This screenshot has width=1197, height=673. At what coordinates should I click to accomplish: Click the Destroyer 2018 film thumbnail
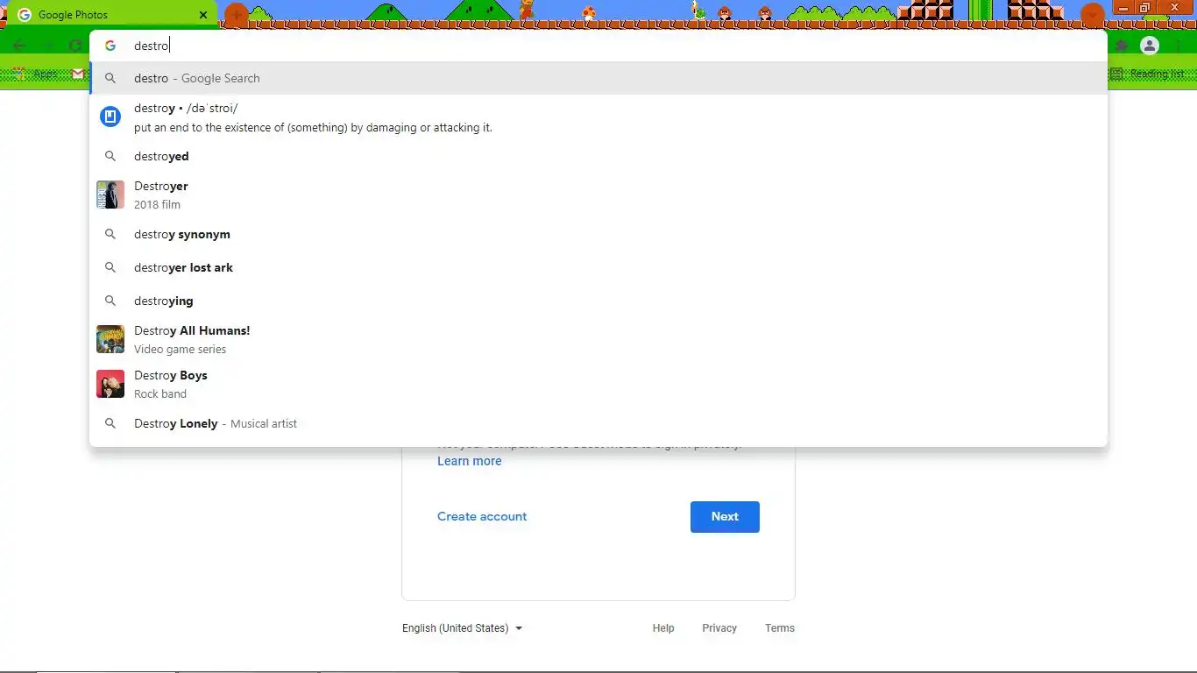(110, 195)
